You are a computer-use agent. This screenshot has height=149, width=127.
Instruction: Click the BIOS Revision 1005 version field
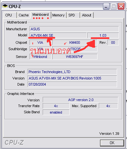[x=72, y=78]
